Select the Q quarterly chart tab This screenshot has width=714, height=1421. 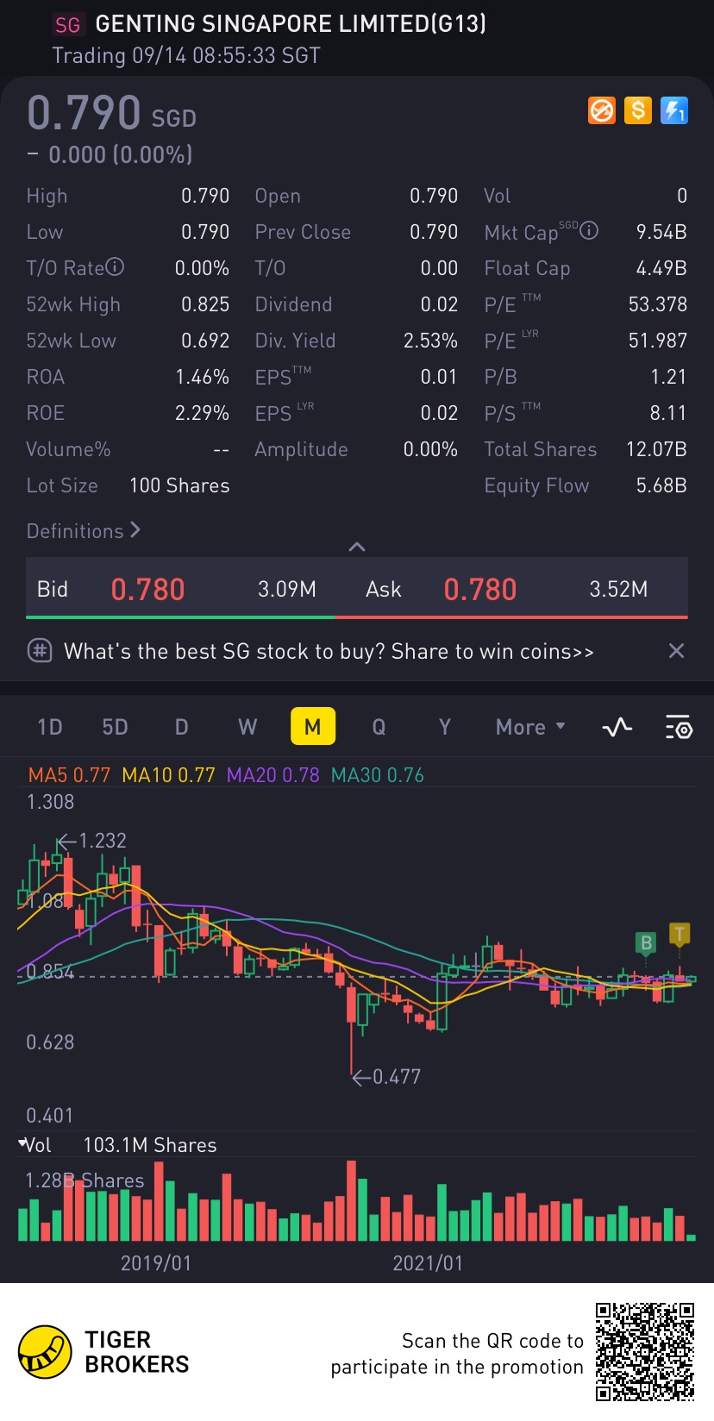point(379,727)
